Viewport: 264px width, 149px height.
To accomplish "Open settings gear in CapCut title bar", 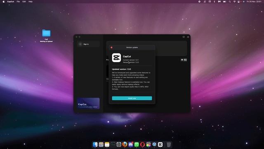I will [x=188, y=37].
